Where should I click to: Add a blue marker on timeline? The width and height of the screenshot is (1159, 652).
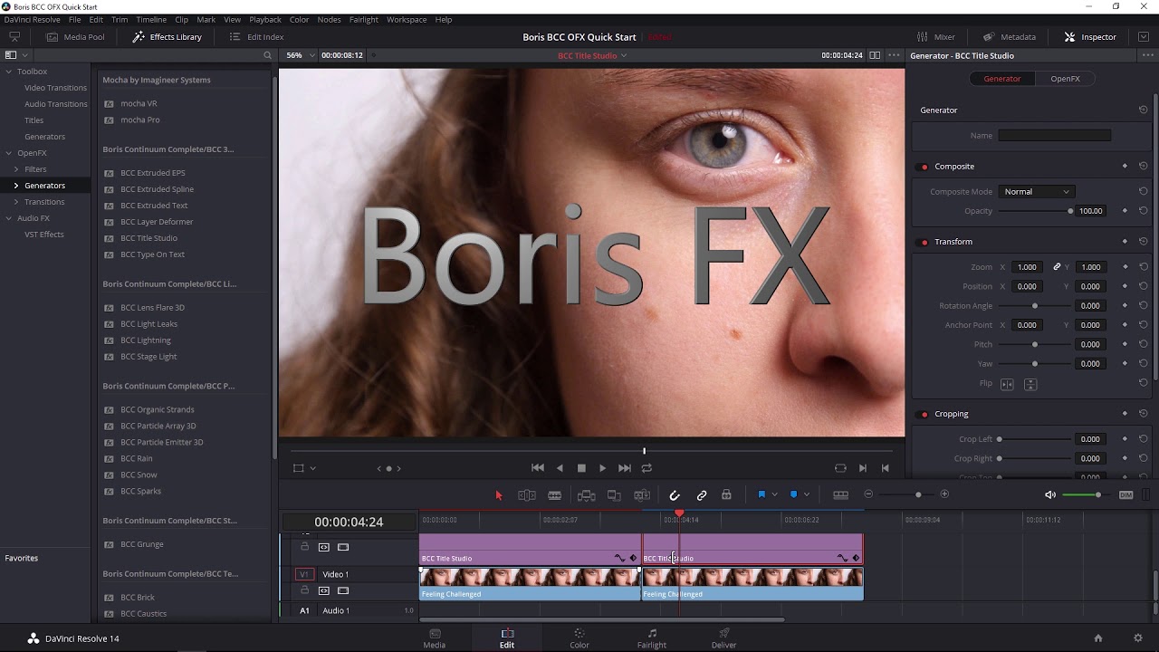coord(793,494)
